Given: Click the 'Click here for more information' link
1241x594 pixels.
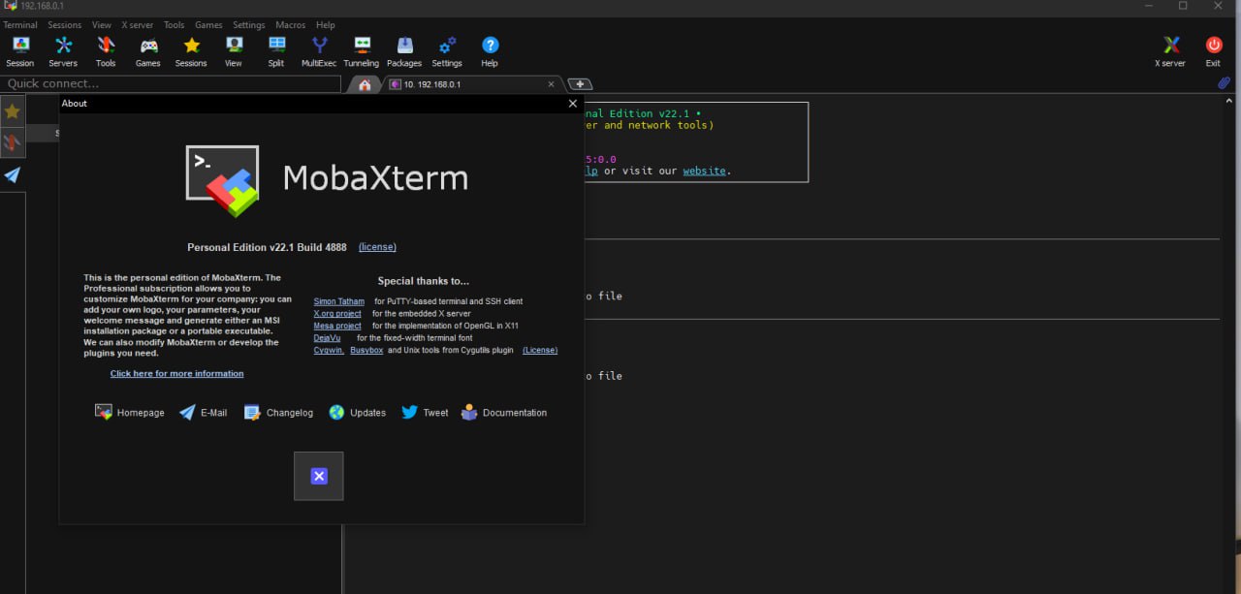Looking at the screenshot, I should pos(177,374).
